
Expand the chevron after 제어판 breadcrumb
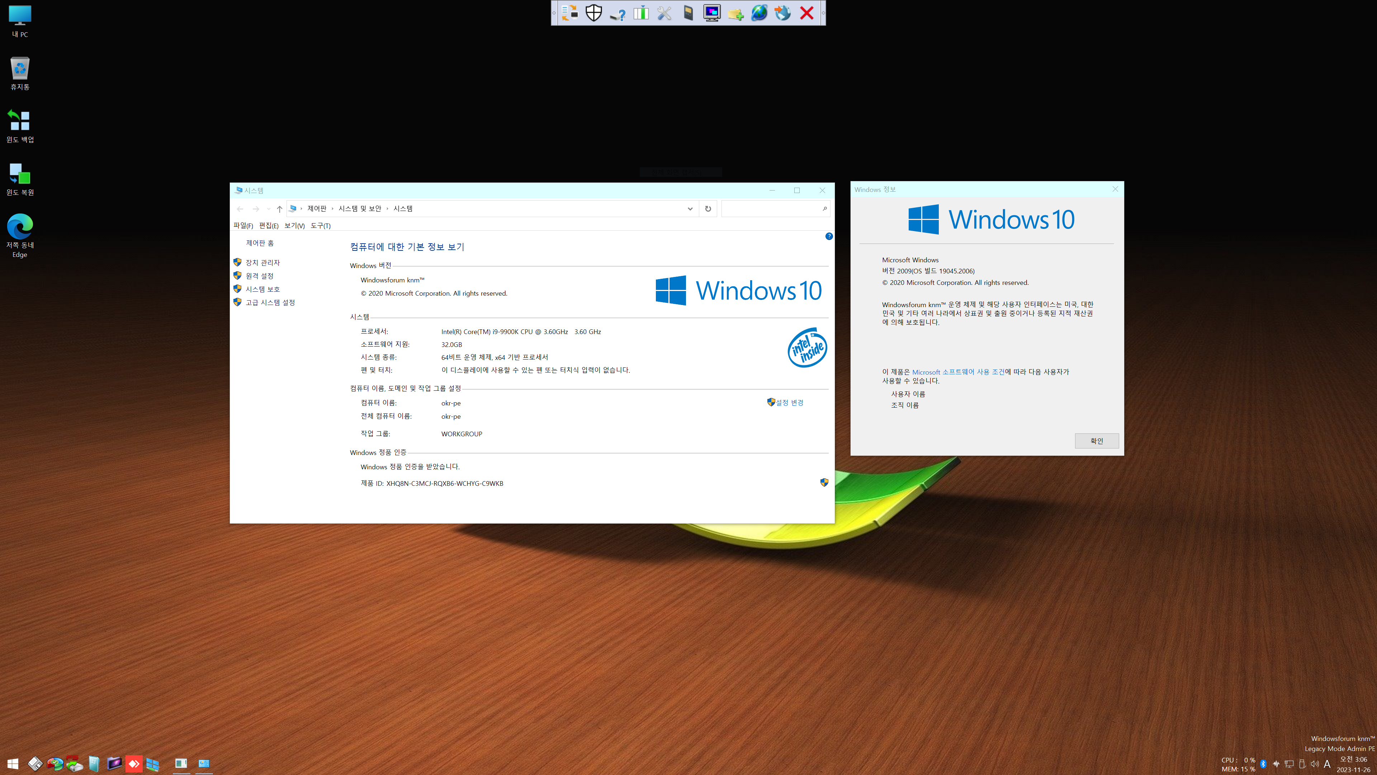coord(332,208)
